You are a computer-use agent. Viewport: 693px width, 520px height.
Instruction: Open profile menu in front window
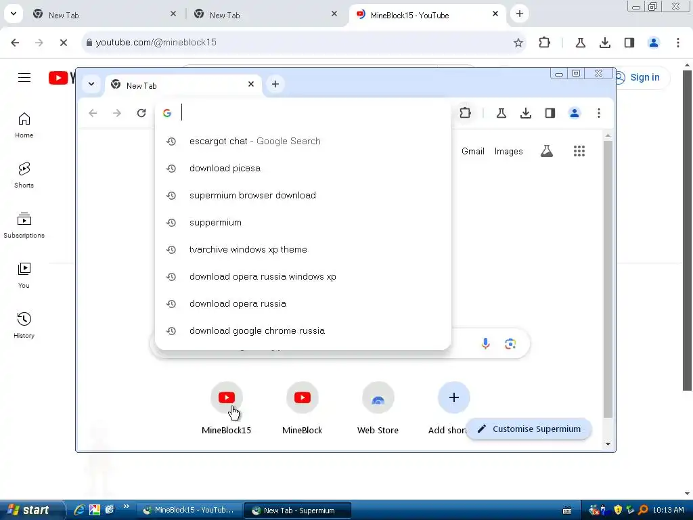[574, 113]
